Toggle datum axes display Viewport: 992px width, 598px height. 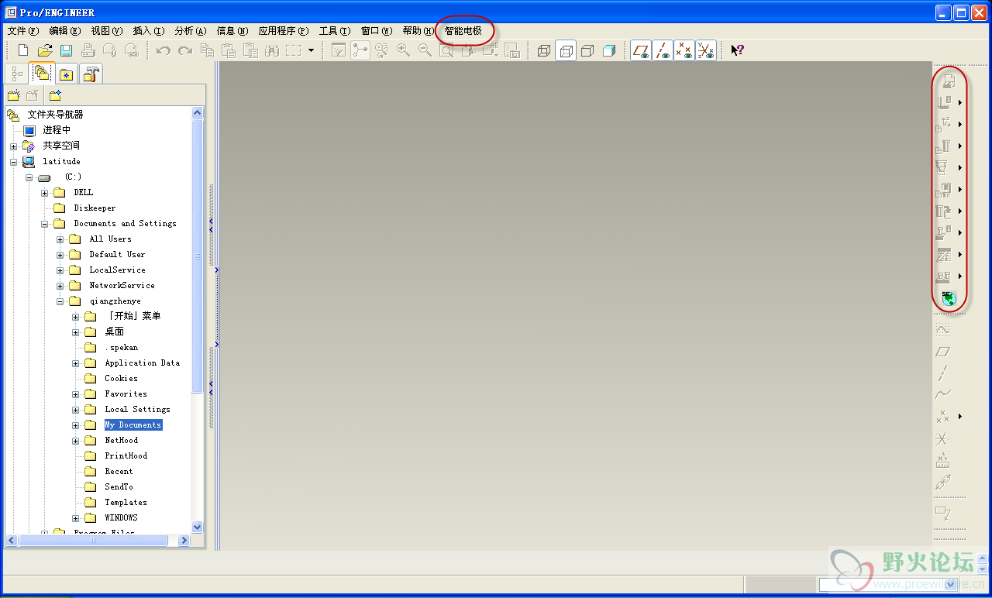tap(663, 50)
